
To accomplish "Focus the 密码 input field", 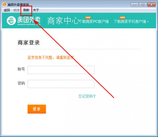I will pos(61,84).
